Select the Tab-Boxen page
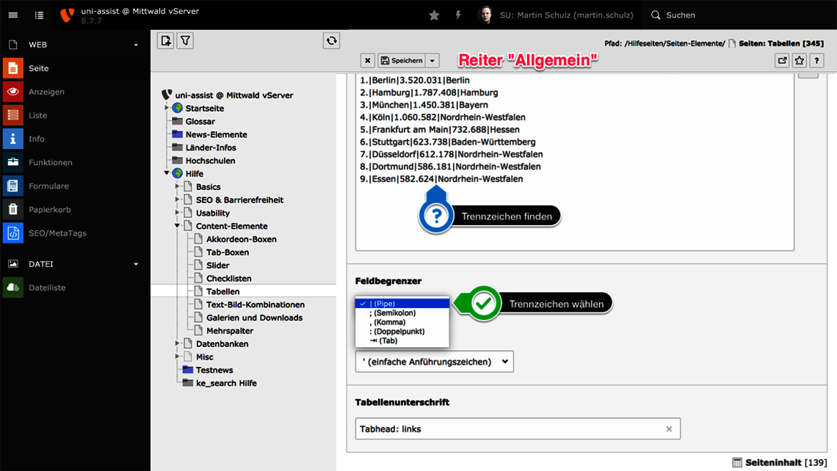This screenshot has width=837, height=471. pos(228,252)
